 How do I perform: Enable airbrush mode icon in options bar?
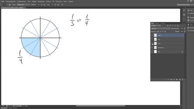click(x=58, y=5)
